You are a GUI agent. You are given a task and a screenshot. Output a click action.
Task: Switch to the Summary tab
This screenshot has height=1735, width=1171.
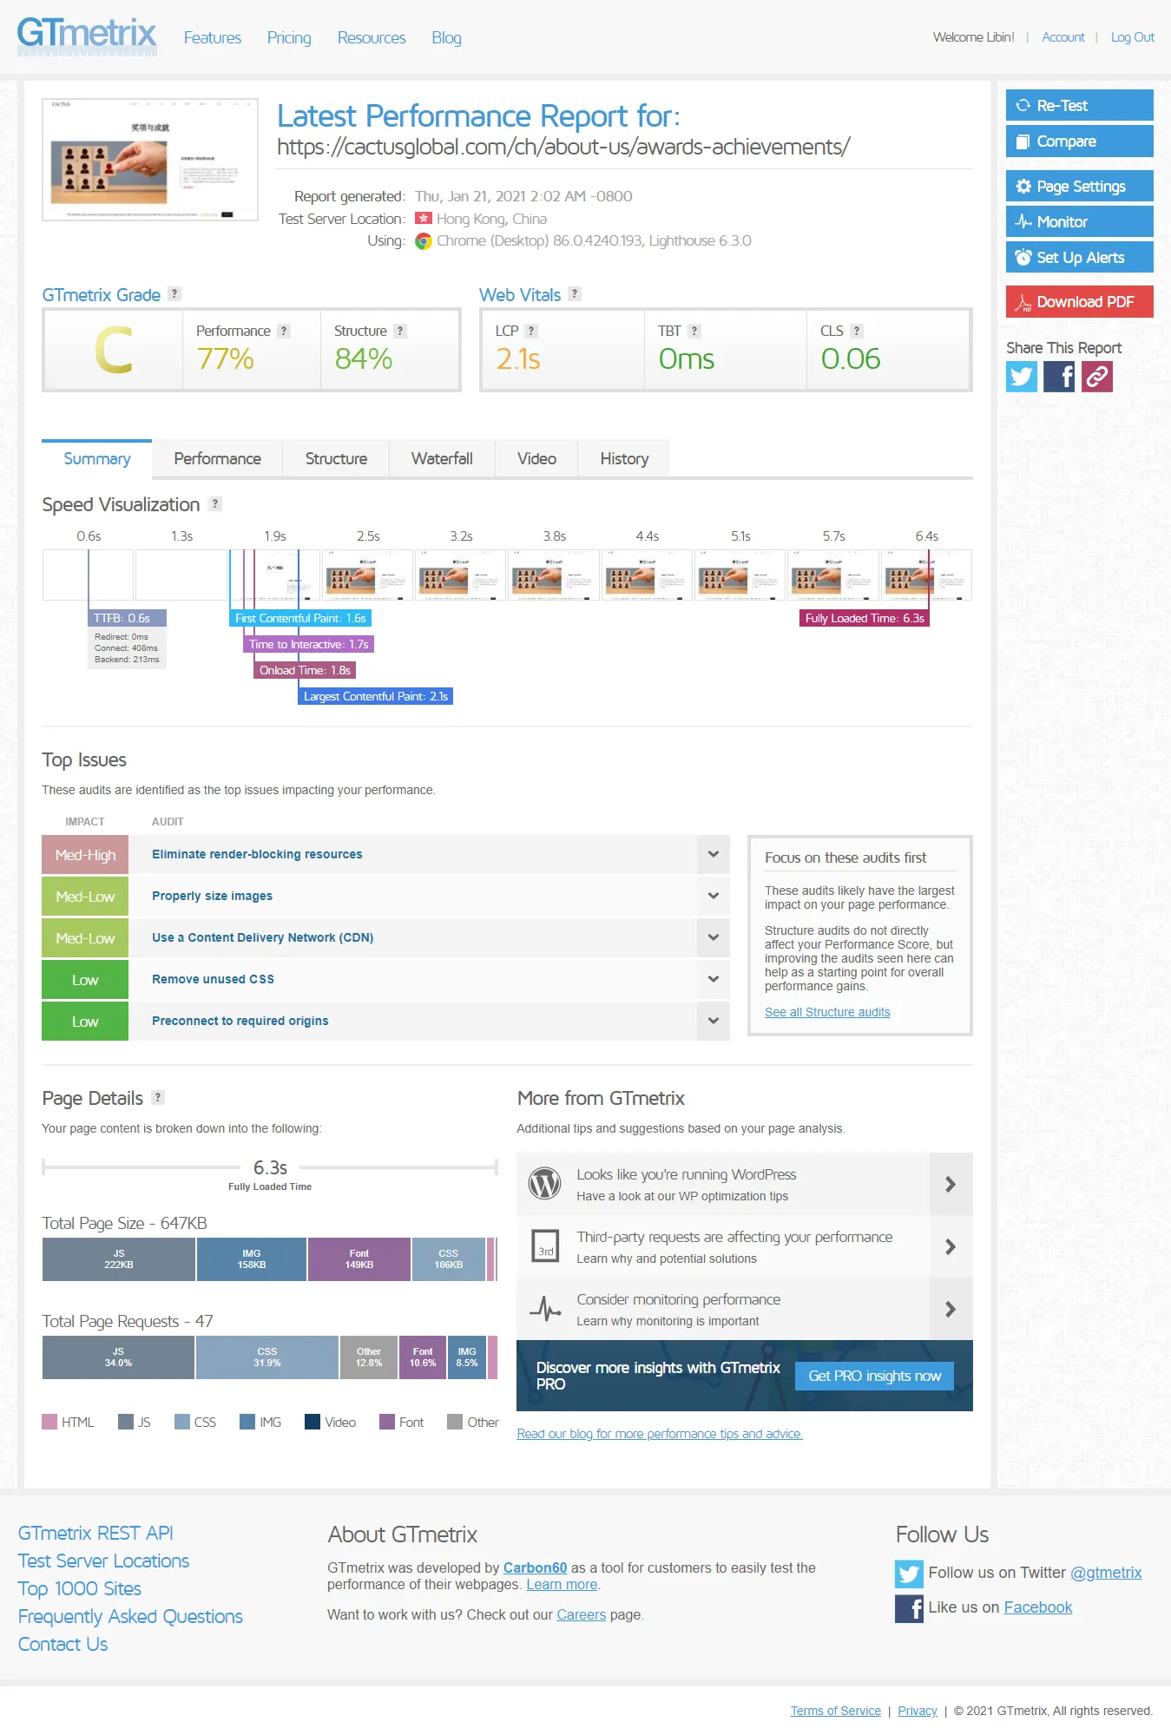97,459
